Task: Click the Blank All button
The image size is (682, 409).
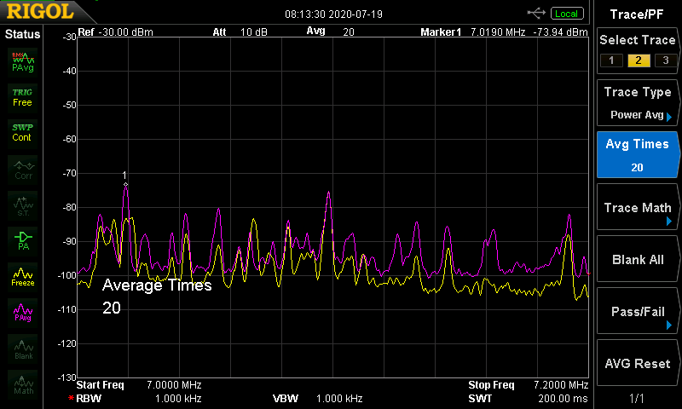Action: pyautogui.click(x=637, y=259)
